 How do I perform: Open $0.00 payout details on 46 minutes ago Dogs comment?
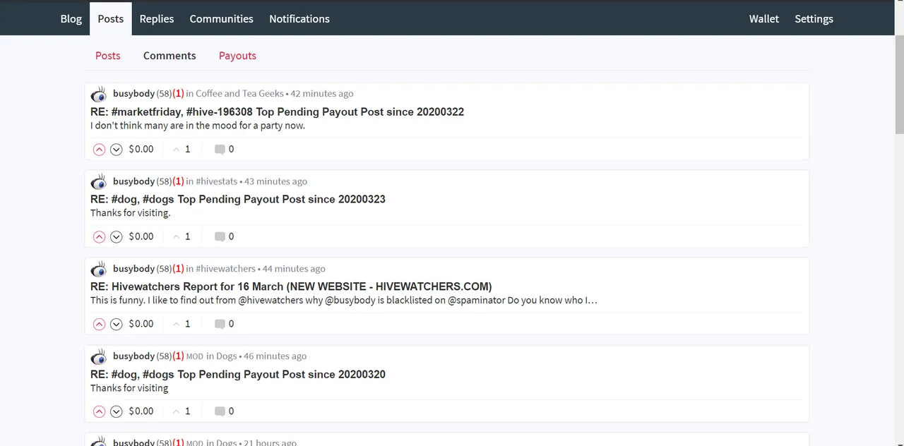(141, 411)
